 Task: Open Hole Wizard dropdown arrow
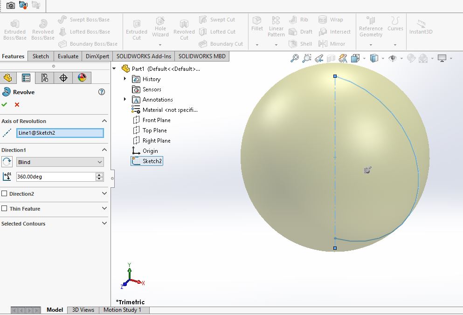160,45
